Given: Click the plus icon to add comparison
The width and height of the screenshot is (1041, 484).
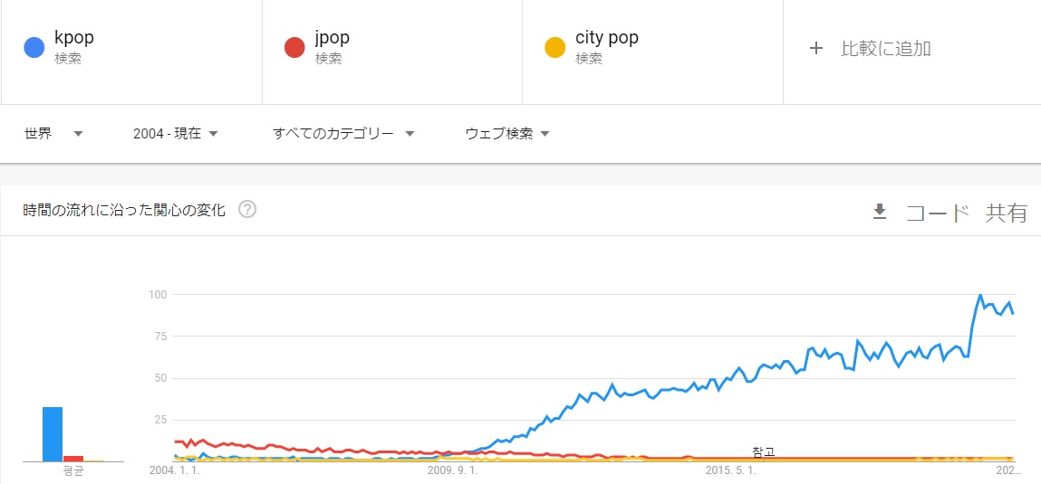Looking at the screenshot, I should tap(815, 49).
